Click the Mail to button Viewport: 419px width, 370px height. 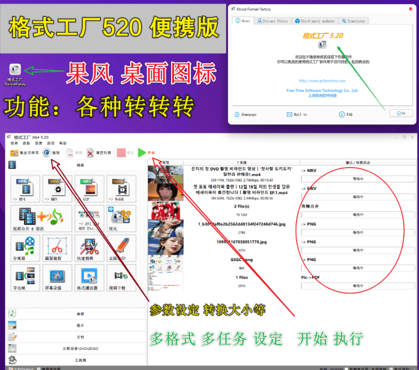297,114
